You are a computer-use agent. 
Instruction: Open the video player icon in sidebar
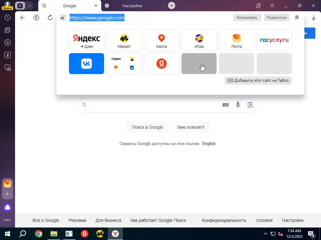8,42
